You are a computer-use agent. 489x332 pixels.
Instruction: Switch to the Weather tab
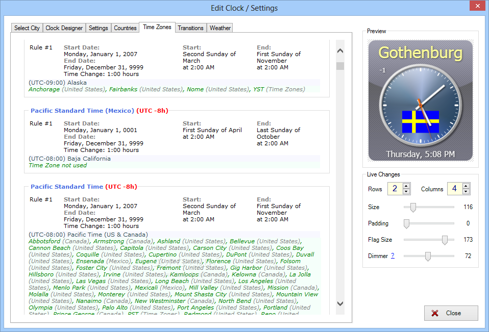point(220,28)
